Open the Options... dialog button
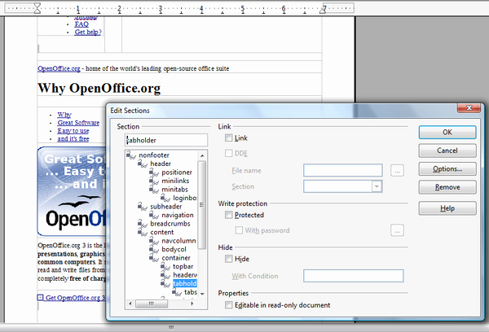Image resolution: width=489 pixels, height=332 pixels. [447, 168]
